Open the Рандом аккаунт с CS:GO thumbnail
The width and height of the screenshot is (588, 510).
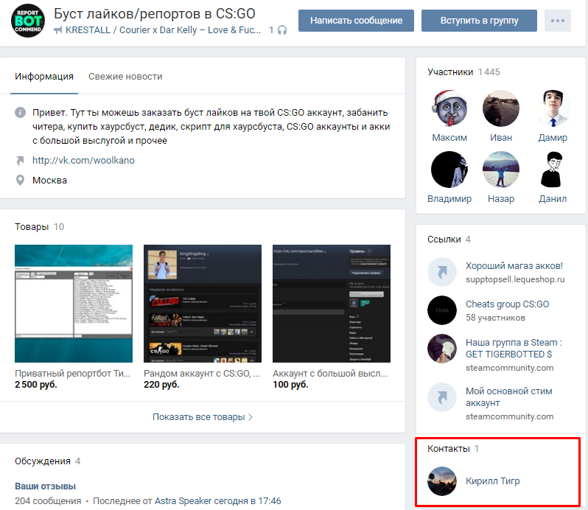coord(203,304)
